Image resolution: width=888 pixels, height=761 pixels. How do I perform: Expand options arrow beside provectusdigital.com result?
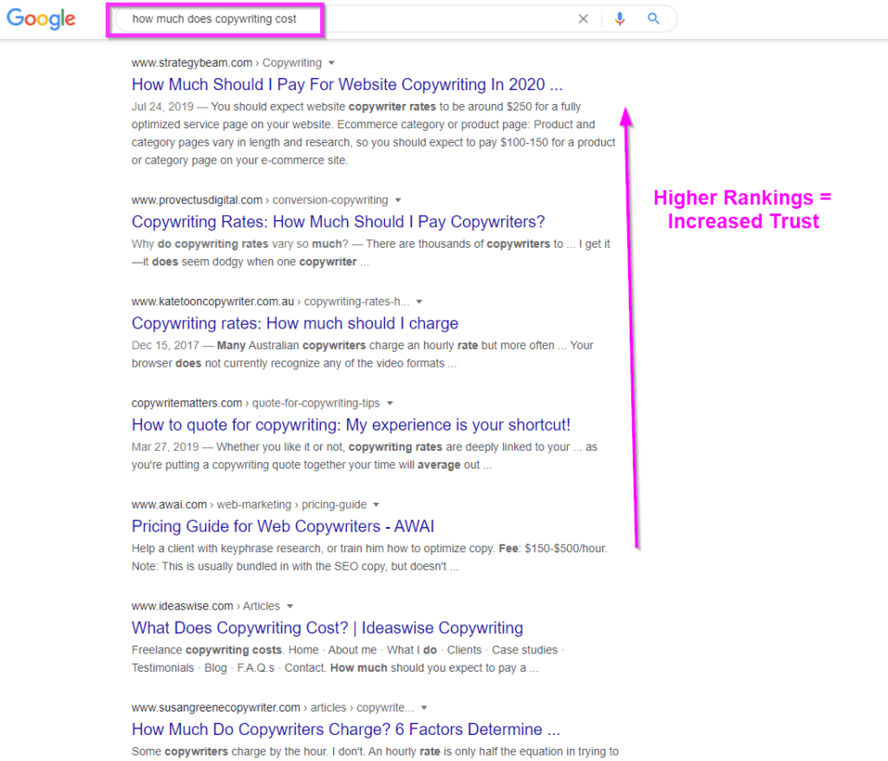tap(397, 200)
